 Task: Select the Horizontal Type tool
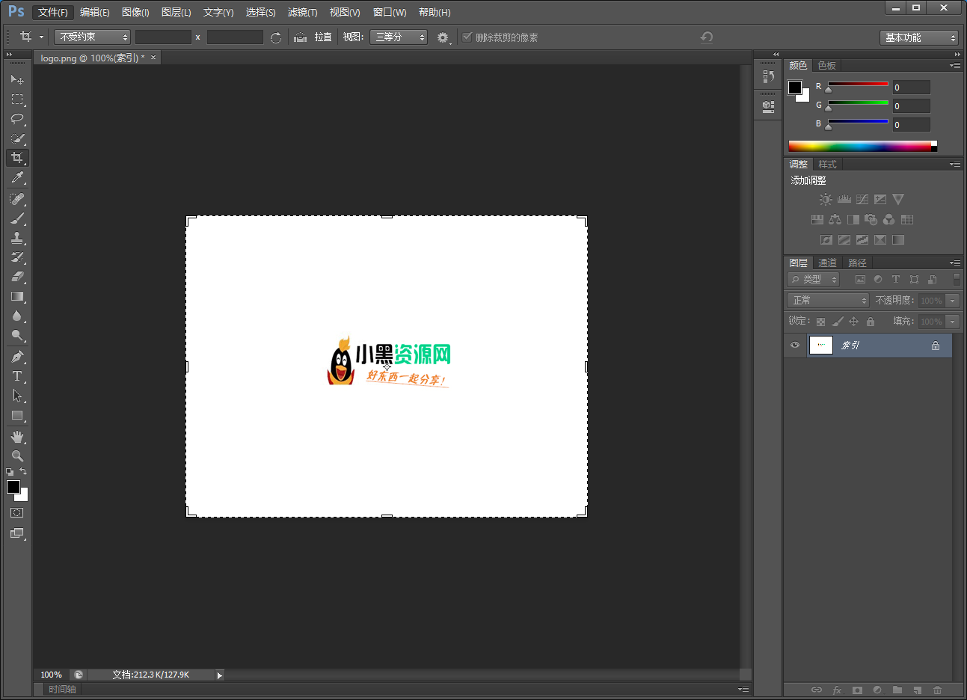[x=17, y=376]
